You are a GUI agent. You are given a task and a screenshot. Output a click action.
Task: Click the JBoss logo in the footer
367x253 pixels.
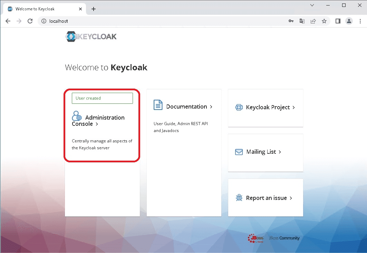coord(256,238)
